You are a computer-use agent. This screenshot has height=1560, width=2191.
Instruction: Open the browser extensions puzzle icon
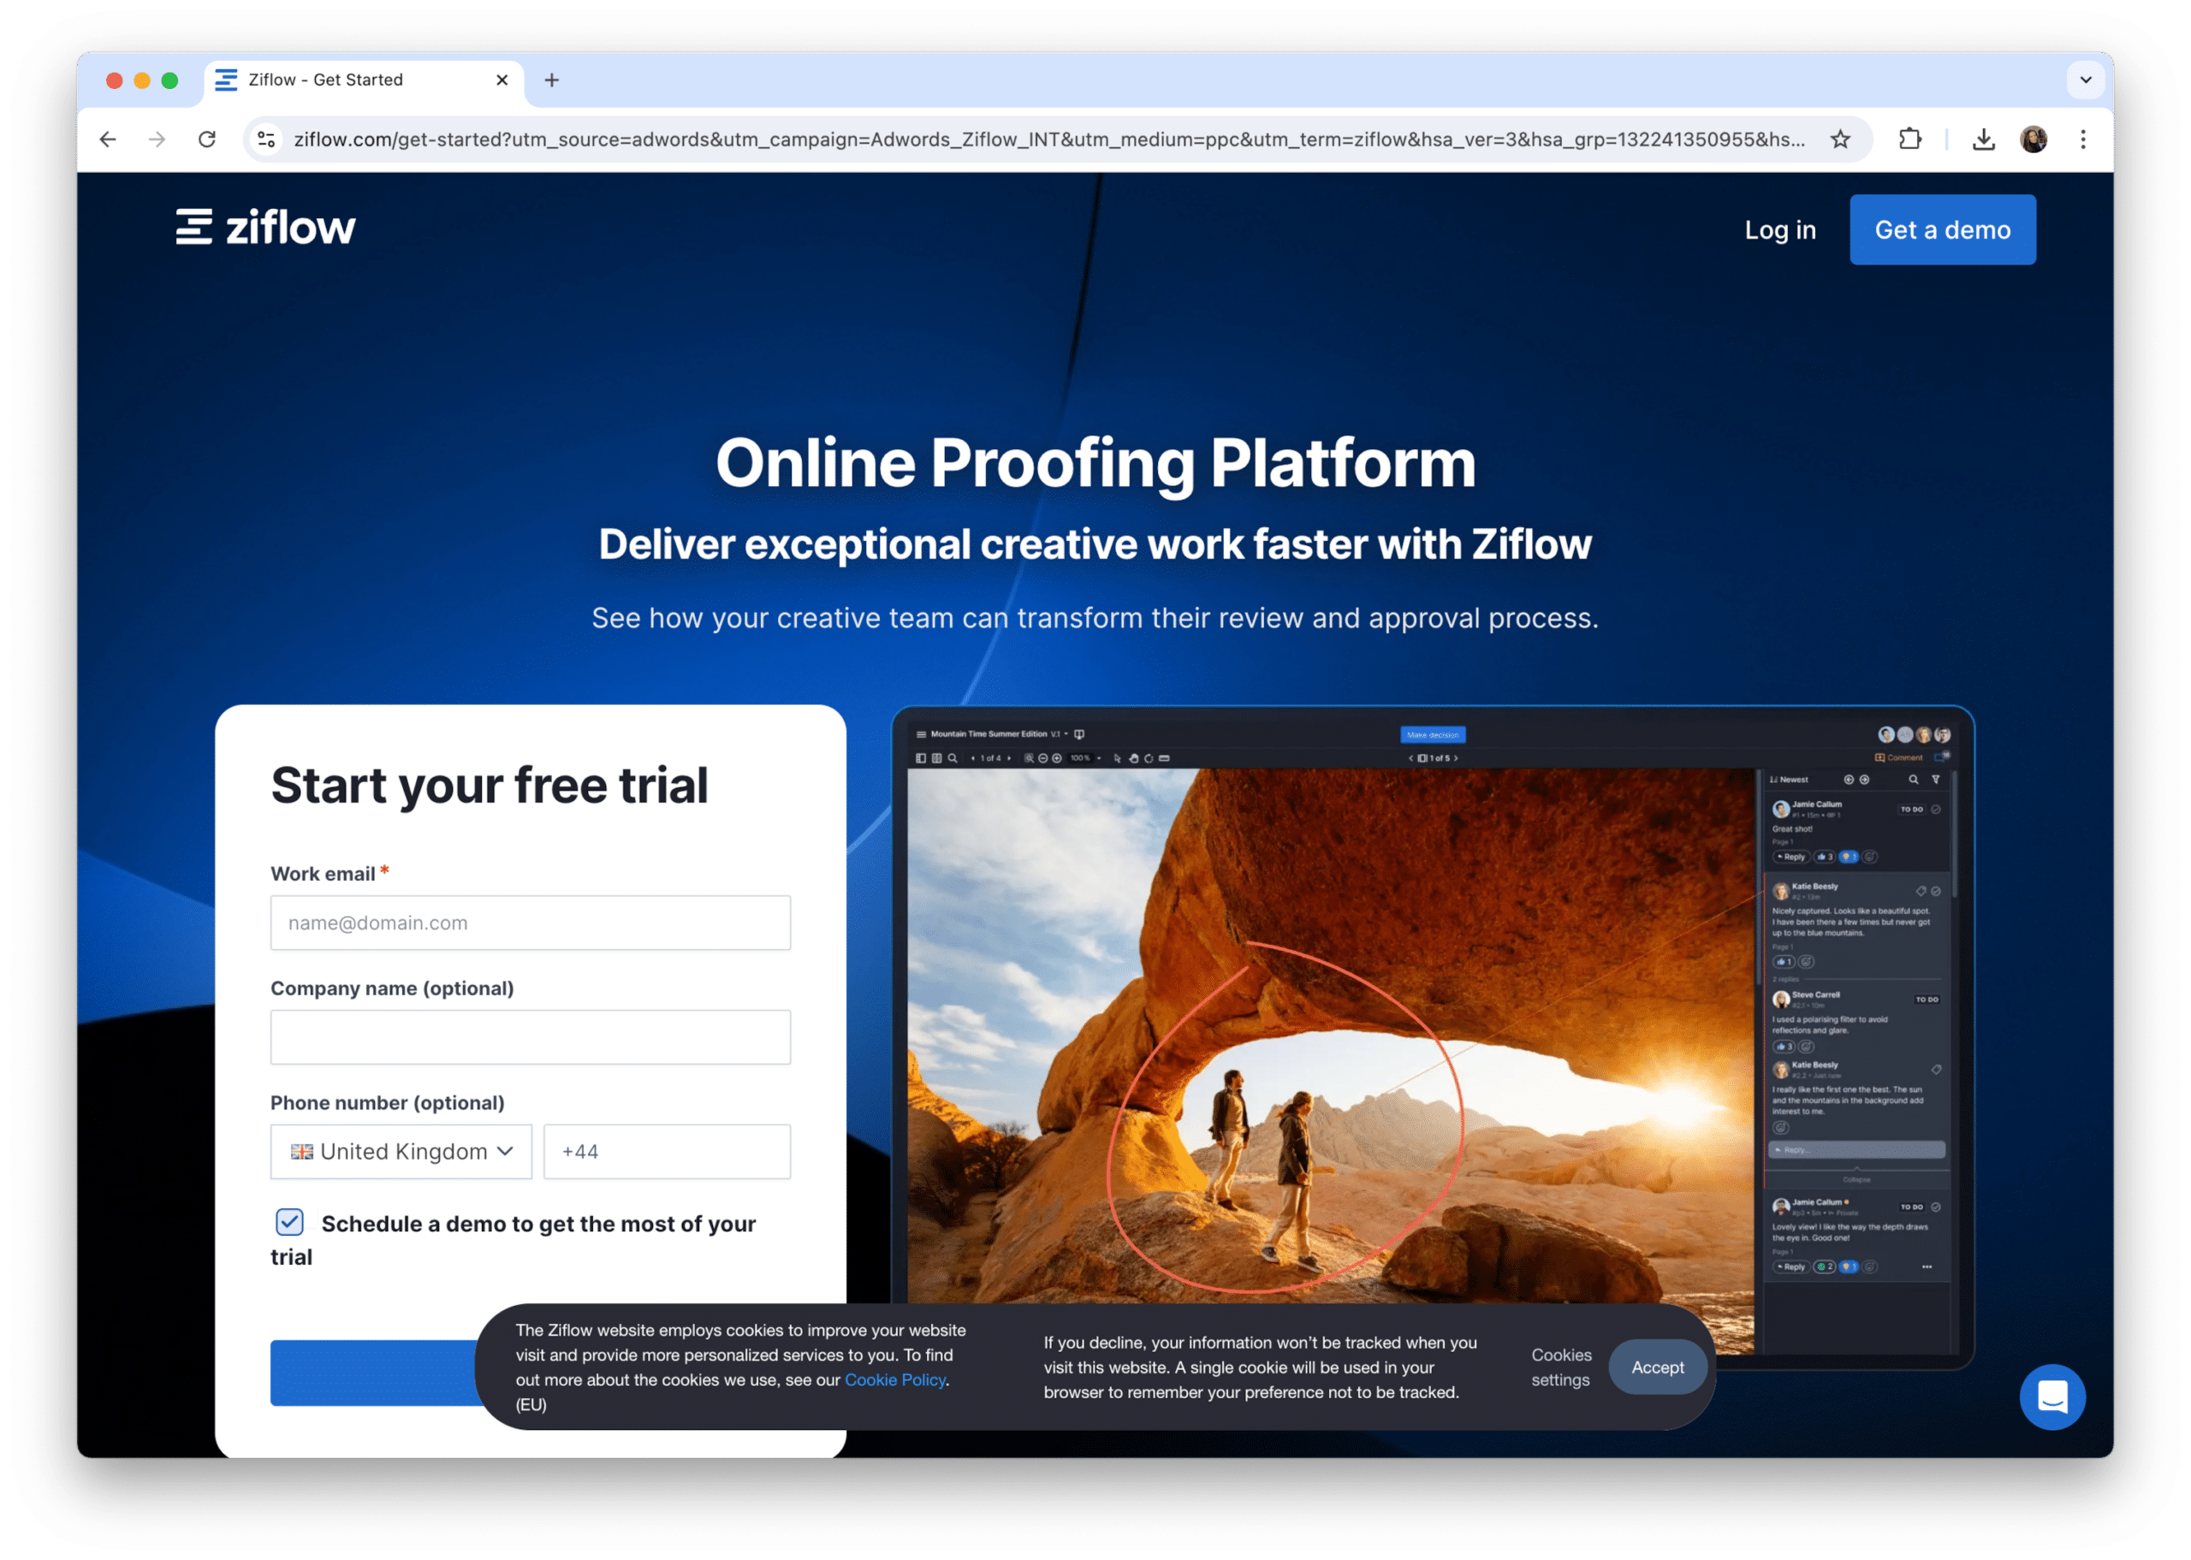(x=1909, y=139)
